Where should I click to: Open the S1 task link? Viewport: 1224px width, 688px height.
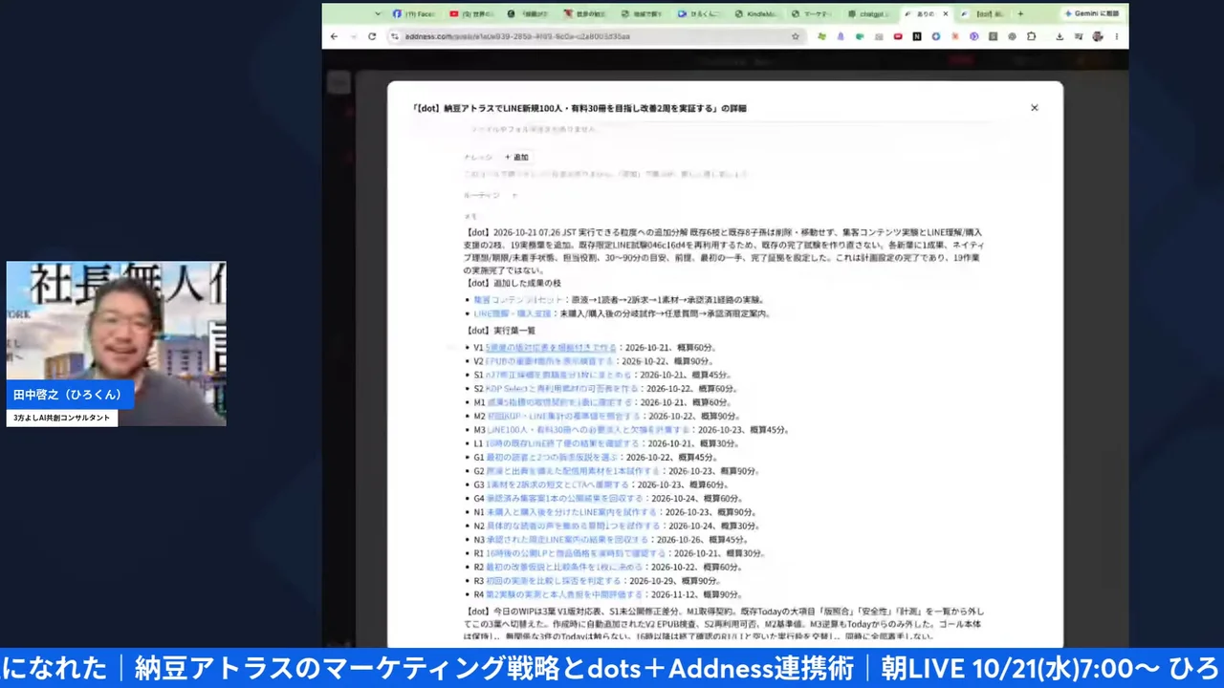[560, 376]
